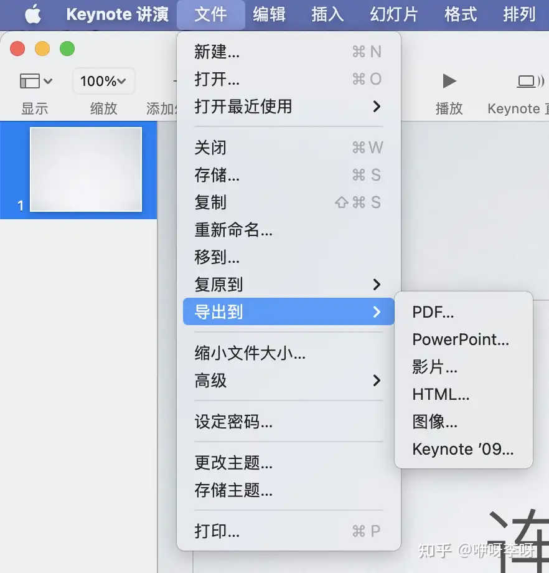The height and width of the screenshot is (573, 549).
Task: Click the green fullscreen window button
Action: tap(67, 49)
